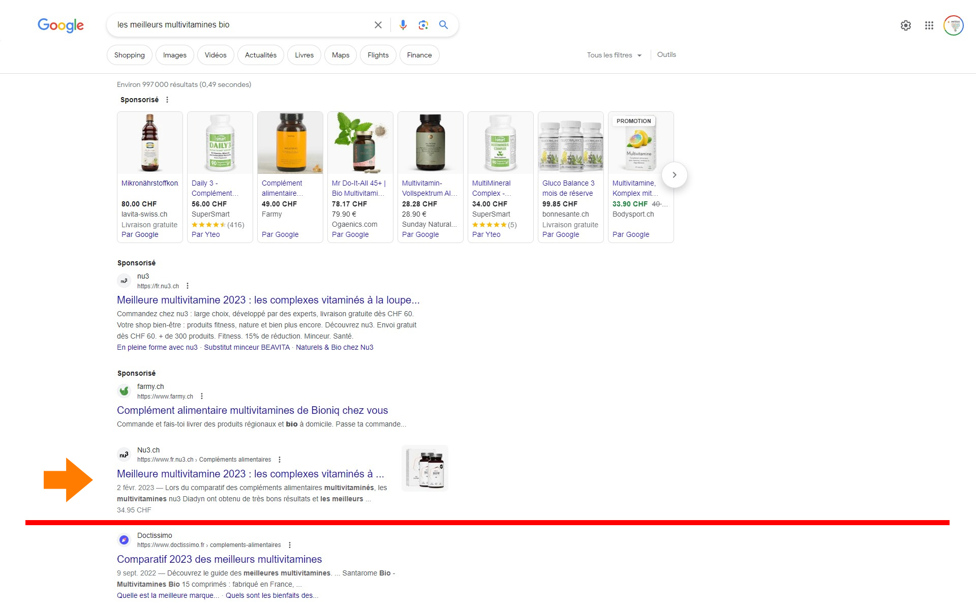This screenshot has height=606, width=976.
Task: Open Gluco Balance 3 mois de réserve link
Action: (568, 188)
